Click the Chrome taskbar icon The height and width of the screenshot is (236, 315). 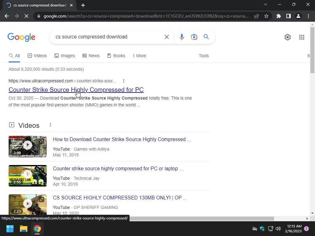pos(37,229)
